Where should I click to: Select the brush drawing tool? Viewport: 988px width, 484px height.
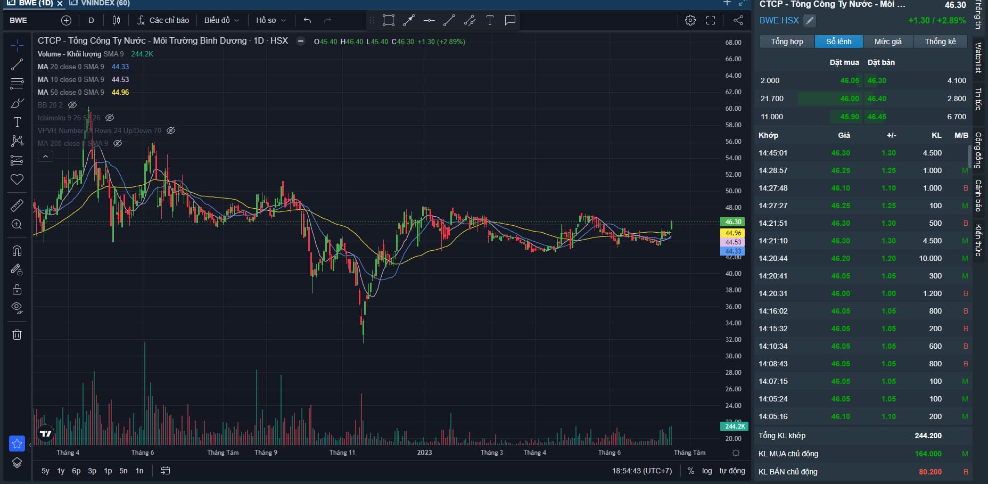pyautogui.click(x=17, y=103)
